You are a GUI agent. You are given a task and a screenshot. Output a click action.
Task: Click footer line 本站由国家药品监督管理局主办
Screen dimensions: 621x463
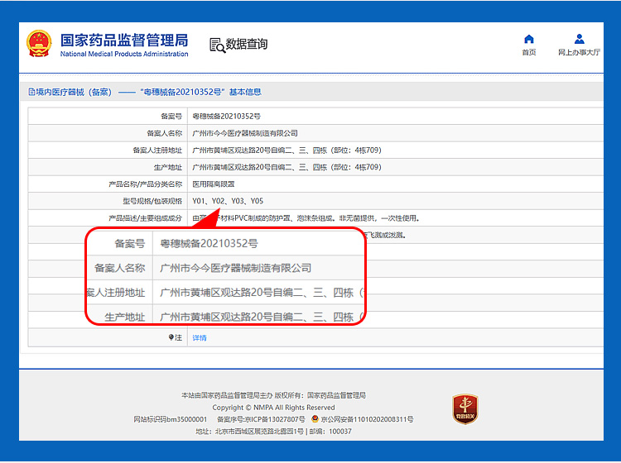[227, 395]
